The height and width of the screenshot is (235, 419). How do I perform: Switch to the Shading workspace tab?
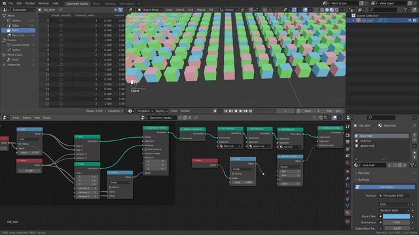[110, 4]
